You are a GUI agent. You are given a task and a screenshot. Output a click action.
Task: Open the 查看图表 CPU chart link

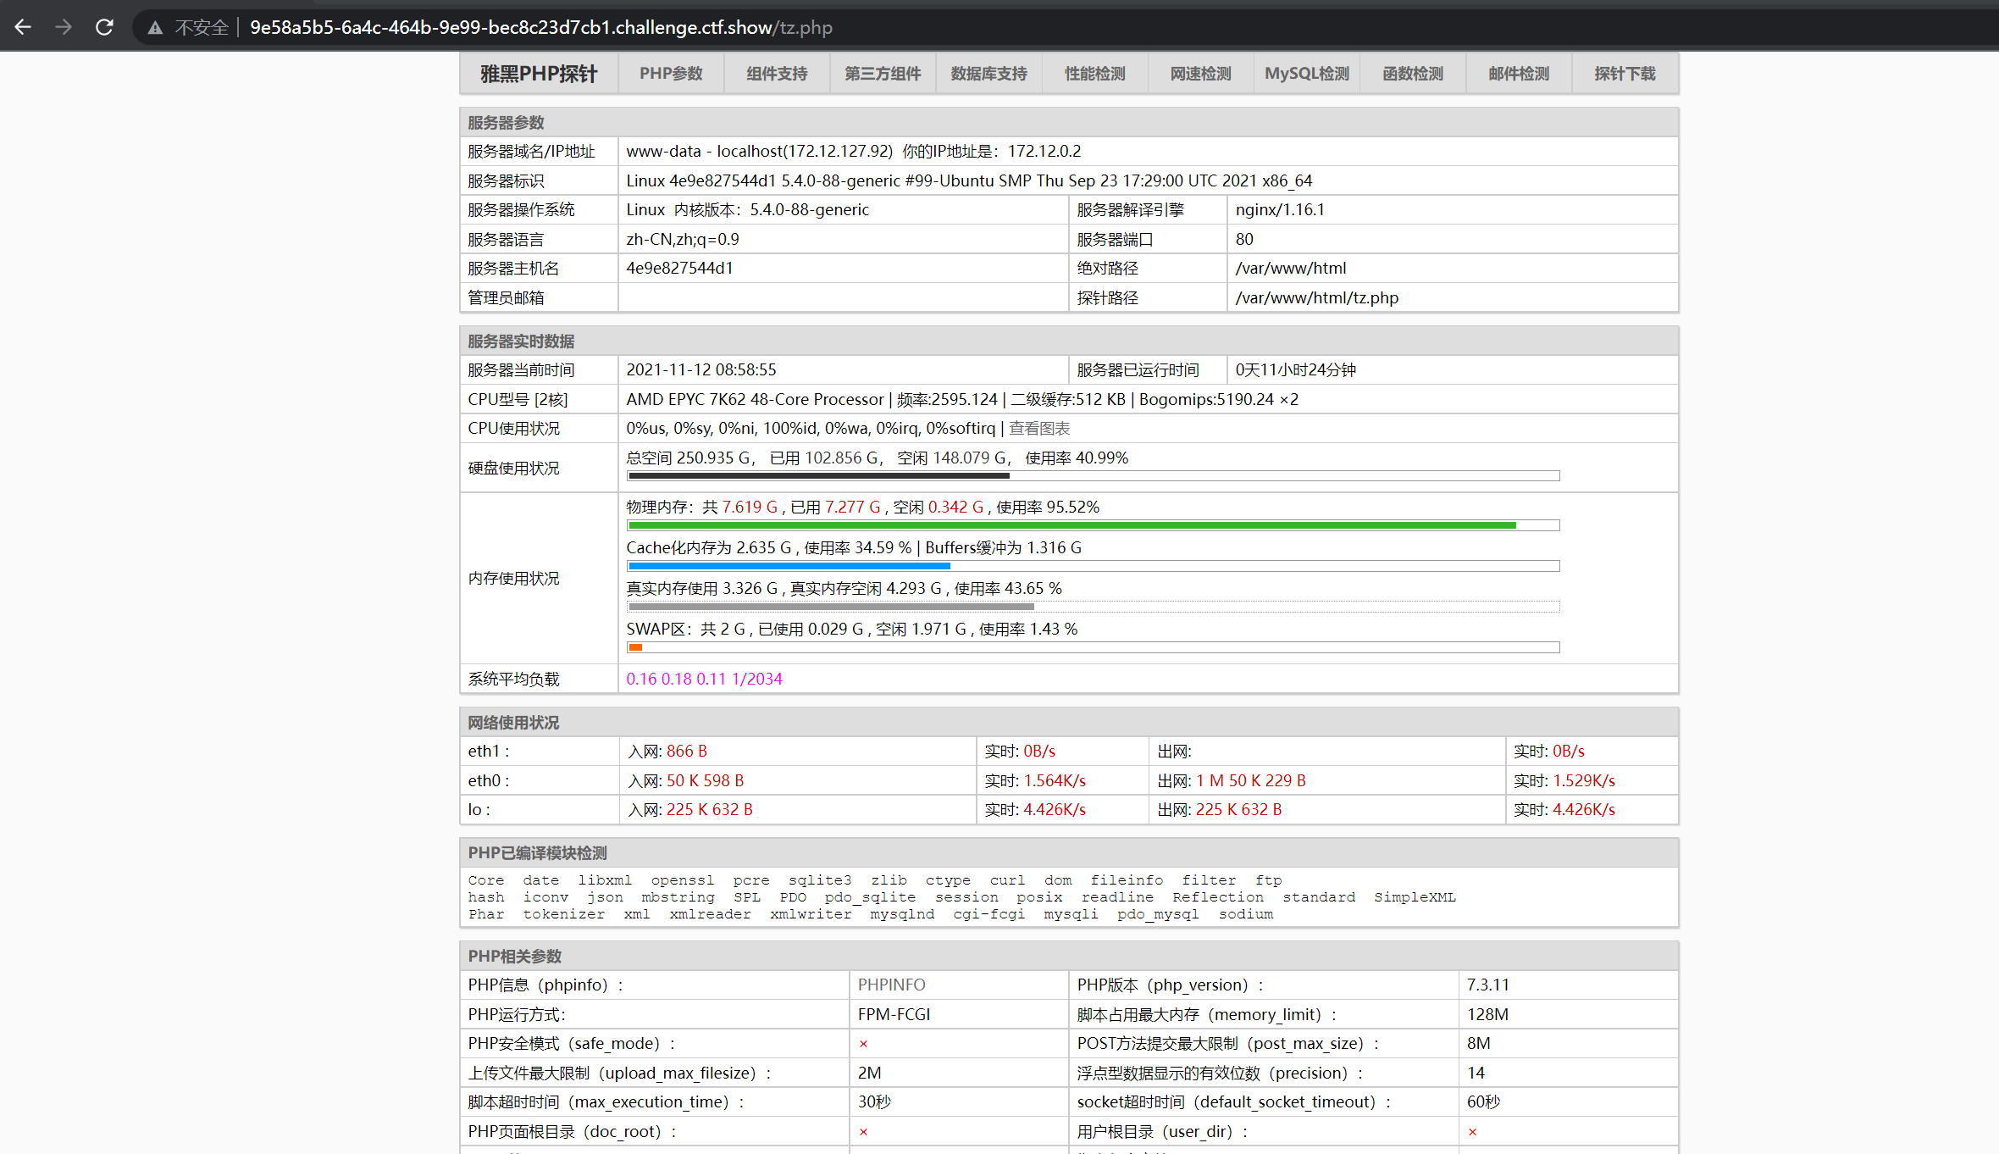pyautogui.click(x=1039, y=429)
